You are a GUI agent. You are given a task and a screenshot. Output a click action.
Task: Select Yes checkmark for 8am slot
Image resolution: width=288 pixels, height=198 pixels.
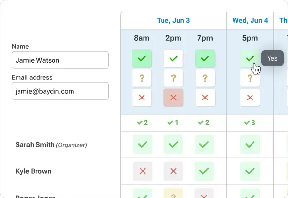[x=142, y=59]
